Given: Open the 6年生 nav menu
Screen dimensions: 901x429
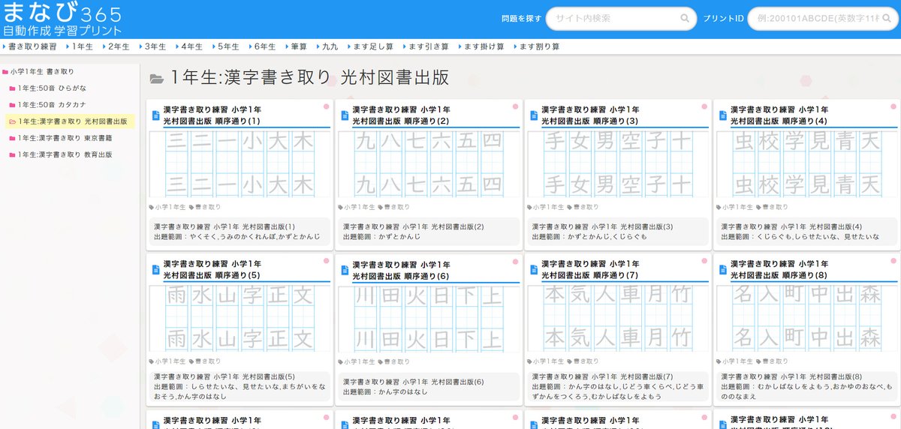Looking at the screenshot, I should [x=262, y=46].
